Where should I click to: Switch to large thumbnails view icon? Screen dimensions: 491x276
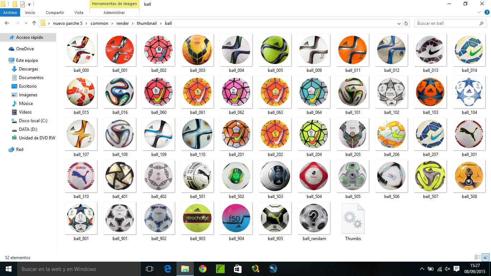tap(486, 257)
